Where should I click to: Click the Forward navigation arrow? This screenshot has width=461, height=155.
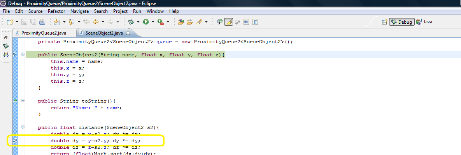pyautogui.click(x=110, y=22)
